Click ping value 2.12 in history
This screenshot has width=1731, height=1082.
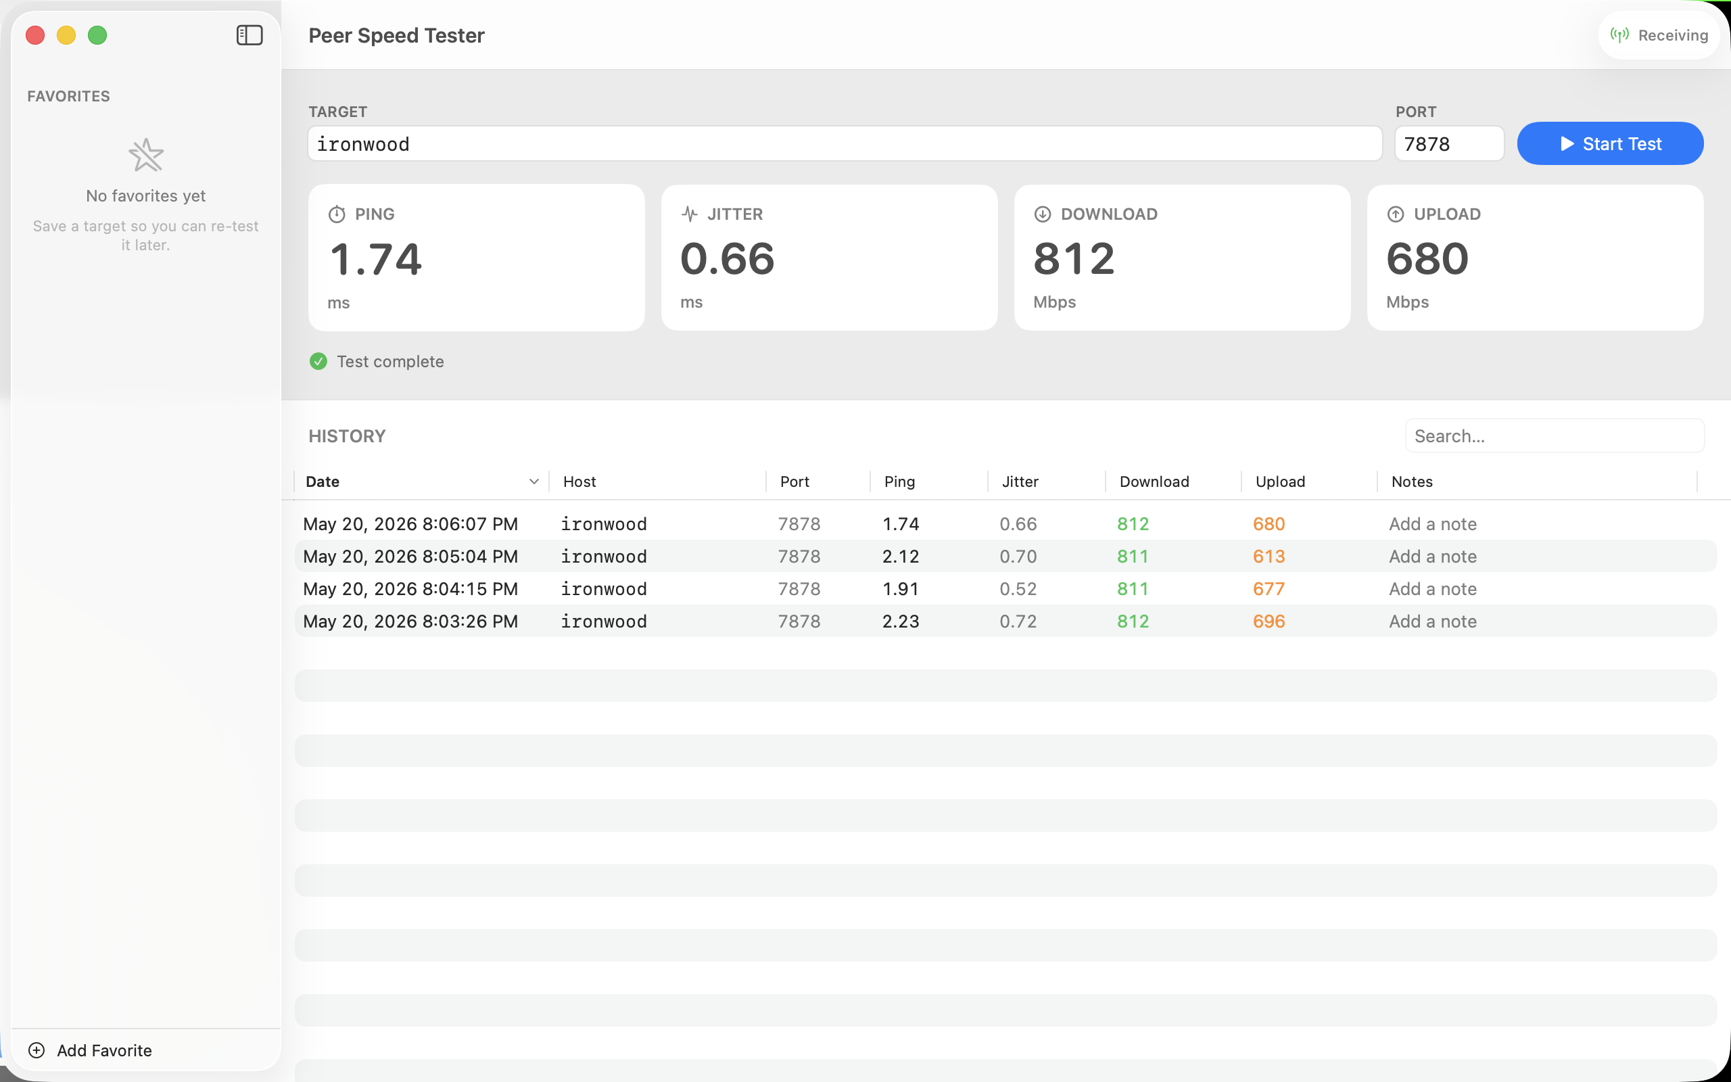[901, 556]
